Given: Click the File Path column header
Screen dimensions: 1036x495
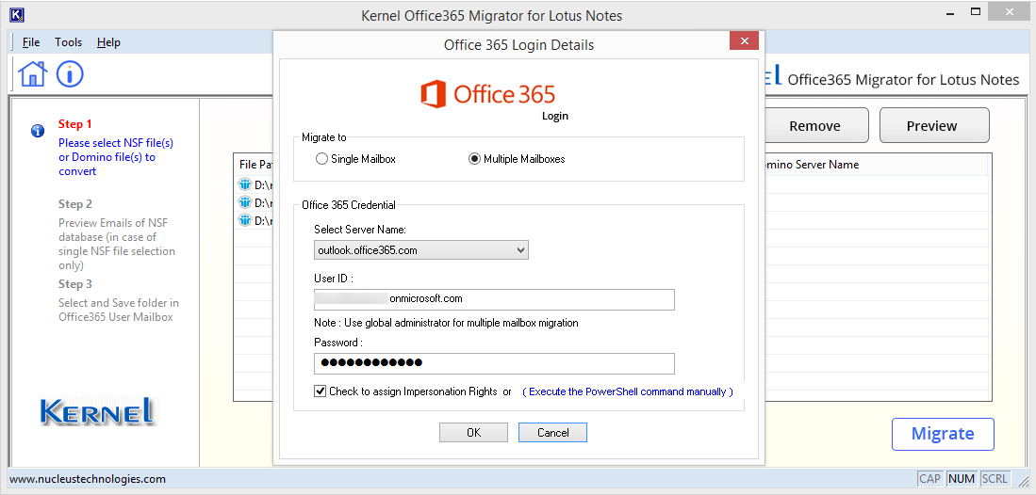Looking at the screenshot, I should click(x=256, y=165).
